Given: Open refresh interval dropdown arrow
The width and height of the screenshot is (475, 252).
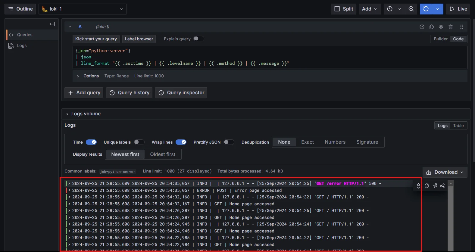Looking at the screenshot, I should 438,9.
